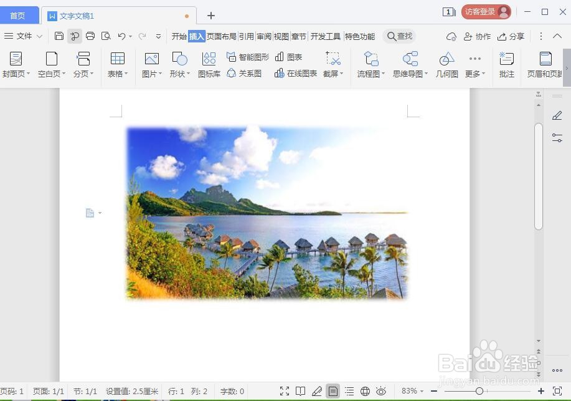Image resolution: width=571 pixels, height=401 pixels.
Task: Click the 查找 search button
Action: point(400,36)
